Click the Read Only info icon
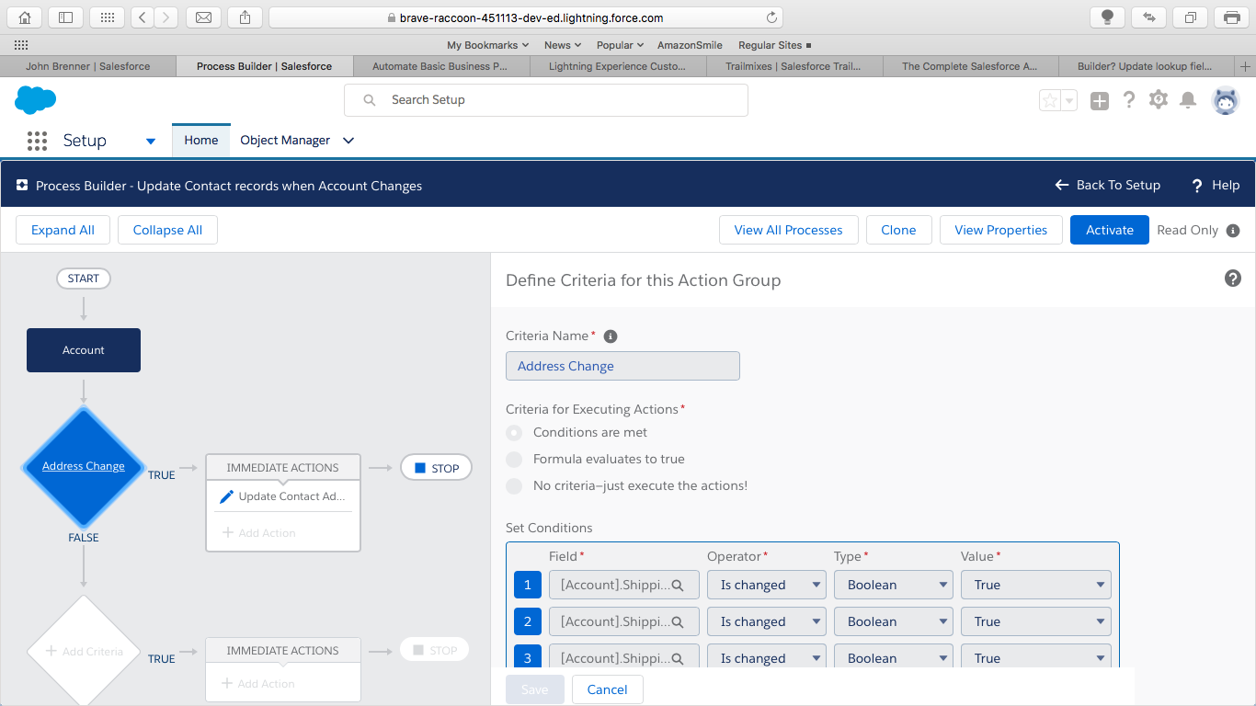Viewport: 1256px width, 706px height. click(1233, 231)
